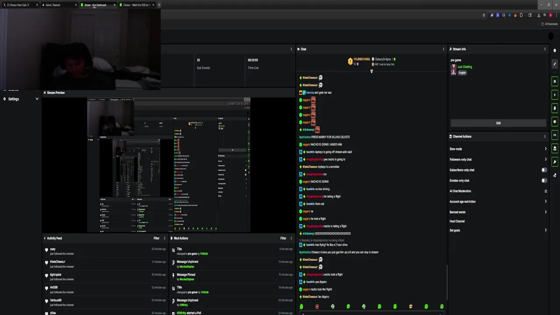560x315 pixels.
Task: Expand Slow mode options
Action: [546, 149]
